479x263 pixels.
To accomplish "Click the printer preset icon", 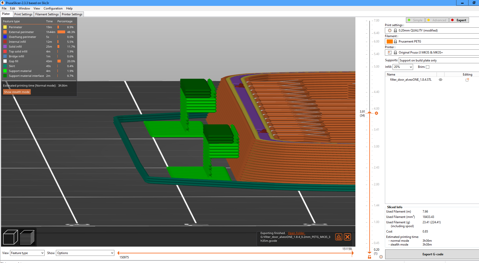I will (390, 52).
